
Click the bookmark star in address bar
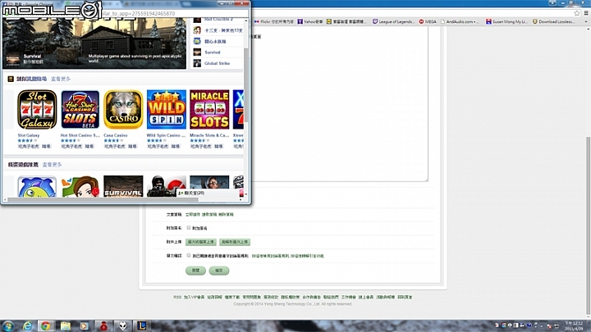tap(577, 13)
